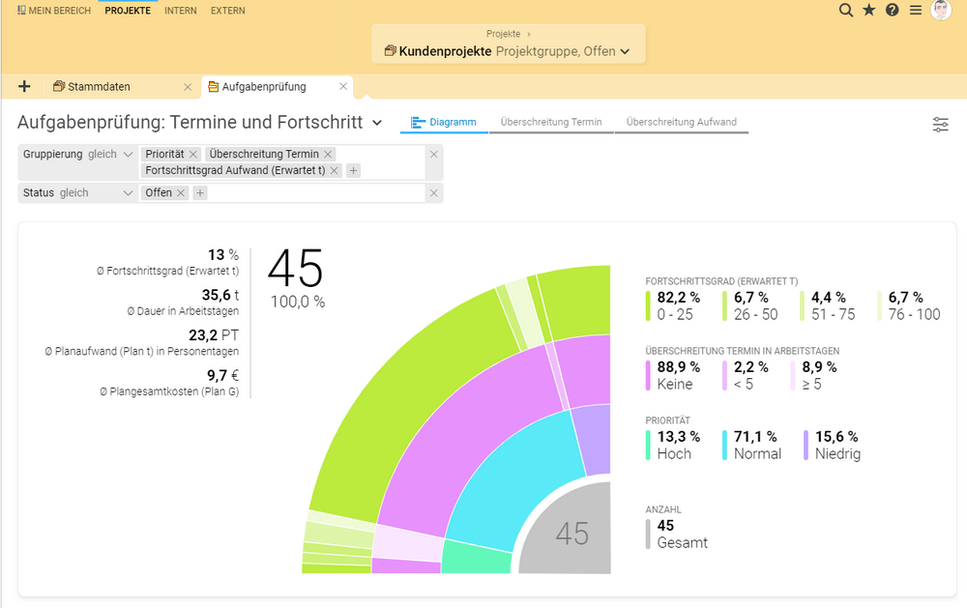The height and width of the screenshot is (608, 967).
Task: Click the favorites star icon
Action: tap(868, 11)
